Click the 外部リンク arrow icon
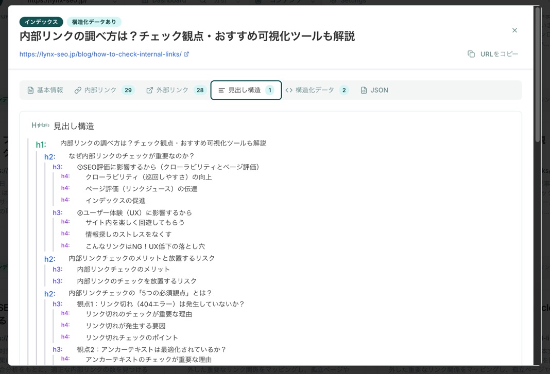This screenshot has height=374, width=550. click(149, 90)
